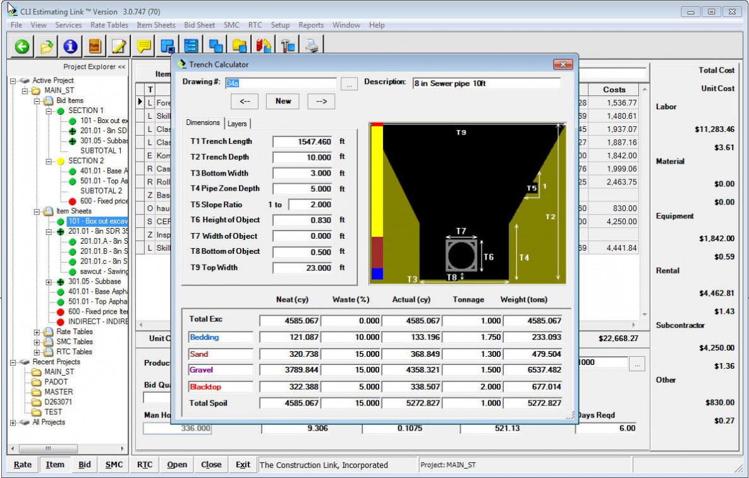
Task: Click the T5 Slope Ratio value field
Action: click(x=310, y=205)
